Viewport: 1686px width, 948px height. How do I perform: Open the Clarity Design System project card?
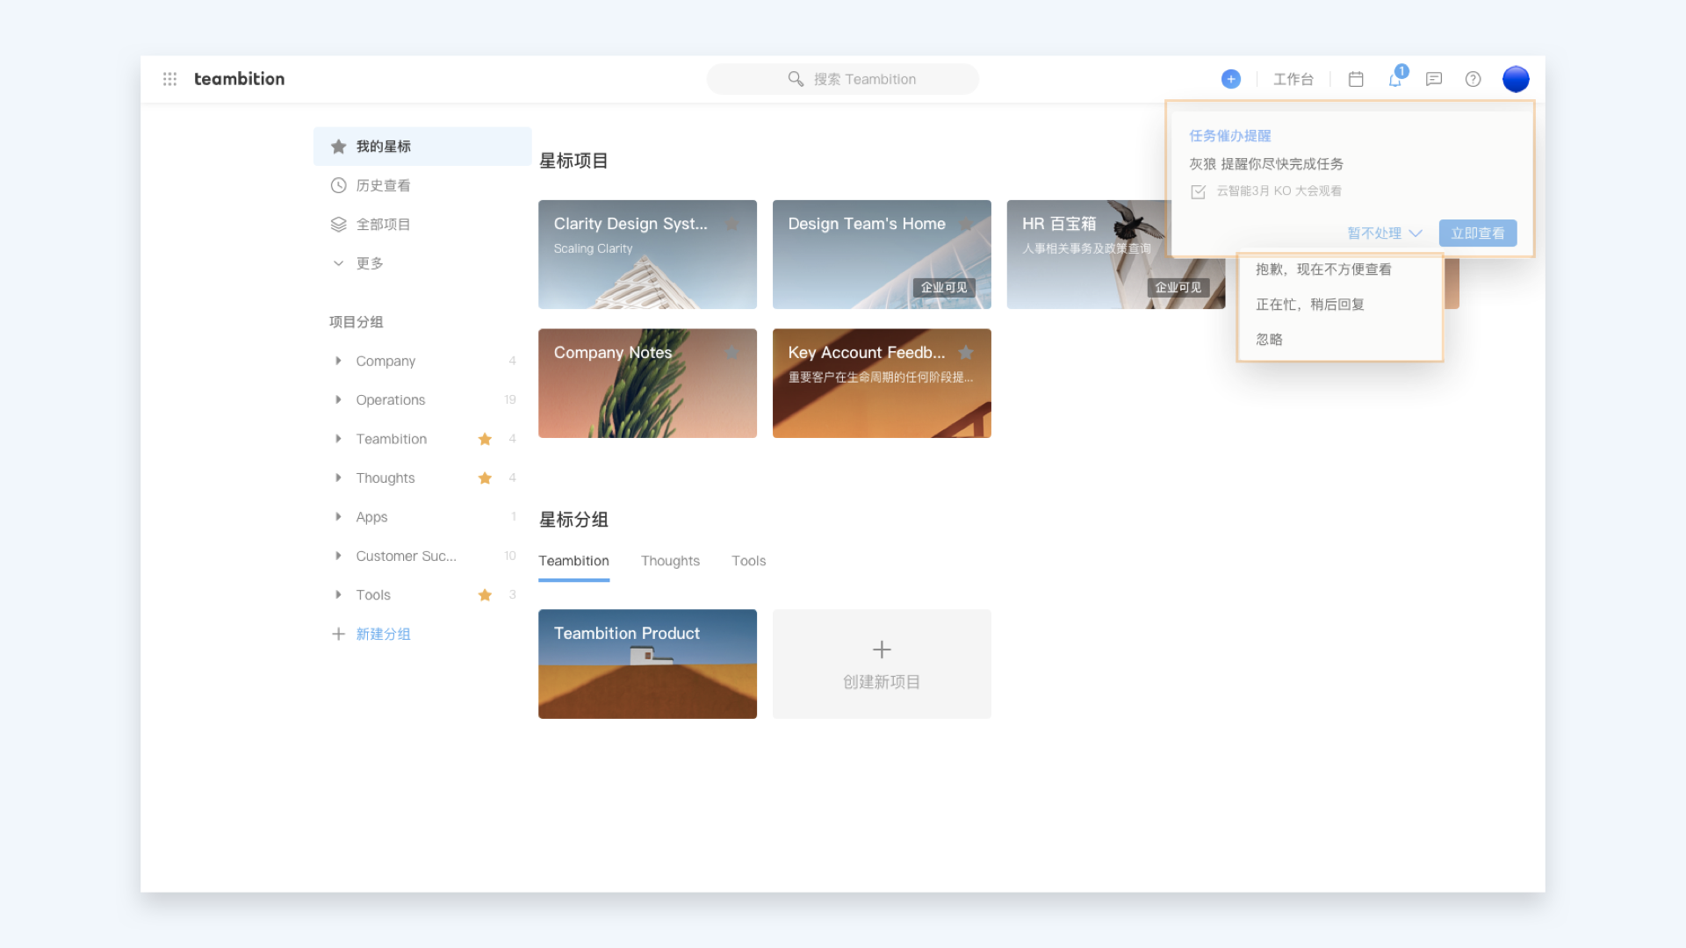point(647,255)
